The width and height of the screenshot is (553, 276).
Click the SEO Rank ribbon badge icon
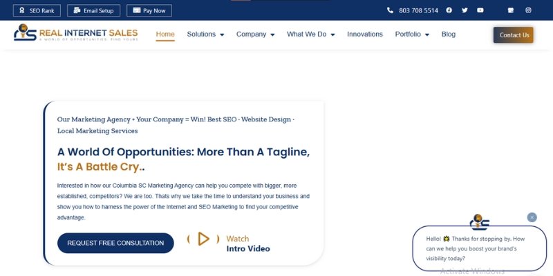[x=22, y=10]
